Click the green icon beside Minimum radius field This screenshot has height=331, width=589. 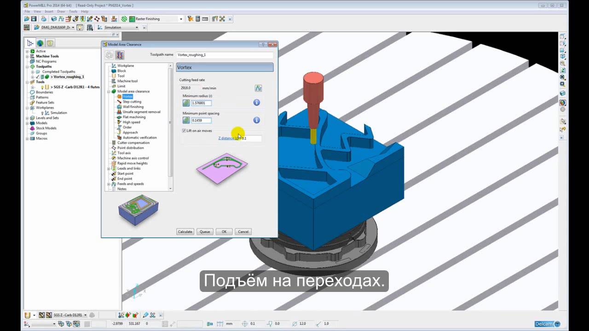click(x=186, y=103)
